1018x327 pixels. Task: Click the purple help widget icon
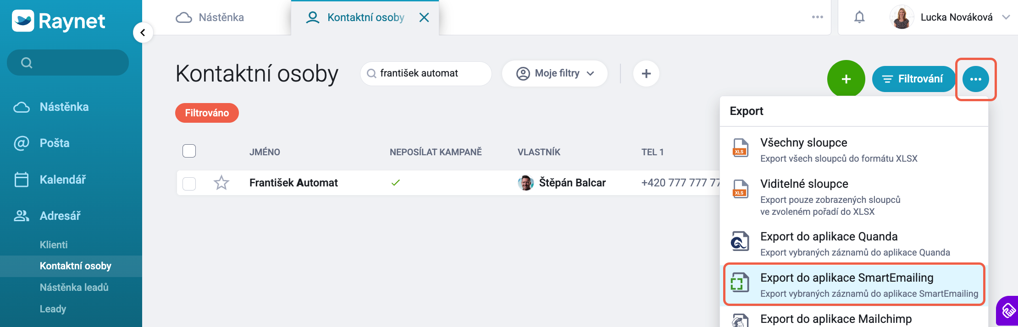pos(1008,311)
